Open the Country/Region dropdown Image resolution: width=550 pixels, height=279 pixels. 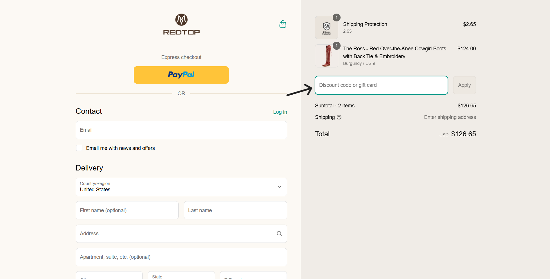pyautogui.click(x=181, y=187)
